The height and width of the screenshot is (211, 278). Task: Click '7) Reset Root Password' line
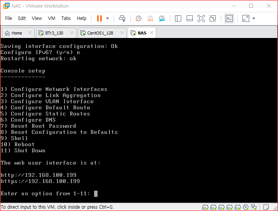click(x=38, y=126)
